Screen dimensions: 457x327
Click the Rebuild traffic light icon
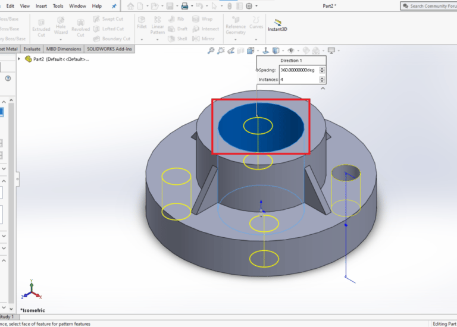point(230,6)
